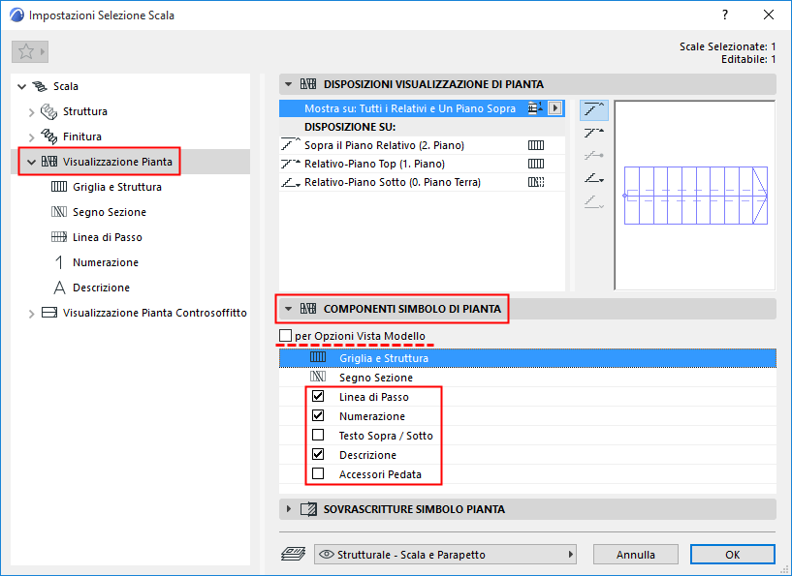
Task: Open Linea di Passo settings page
Action: [x=107, y=237]
